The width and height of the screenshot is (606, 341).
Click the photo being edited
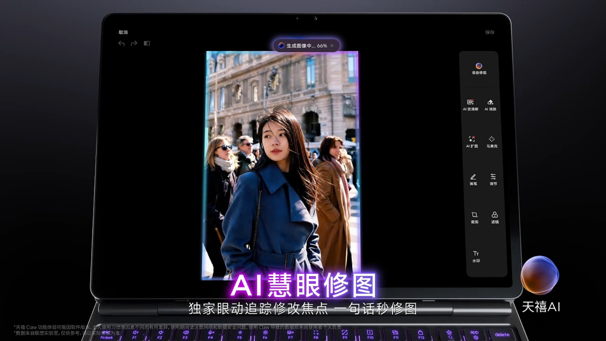point(281,165)
